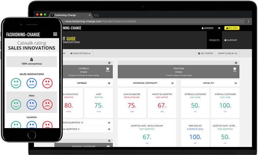This screenshot has height=155, width=259.
Task: Select blue neutral smiley for Sales Innovations
Action: click(x=32, y=83)
